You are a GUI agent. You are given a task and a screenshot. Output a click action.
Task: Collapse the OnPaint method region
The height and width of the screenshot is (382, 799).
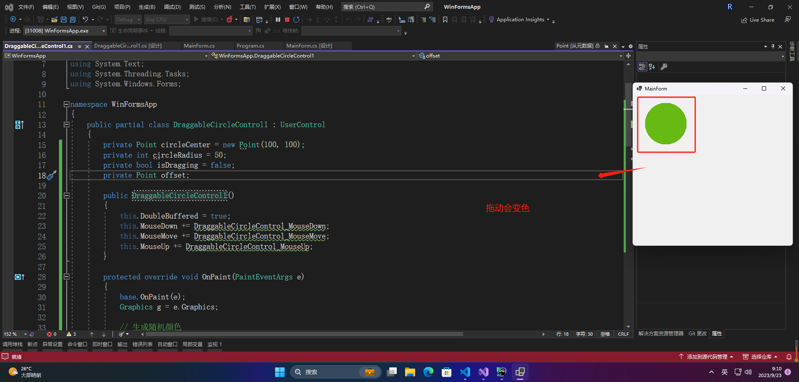point(66,276)
